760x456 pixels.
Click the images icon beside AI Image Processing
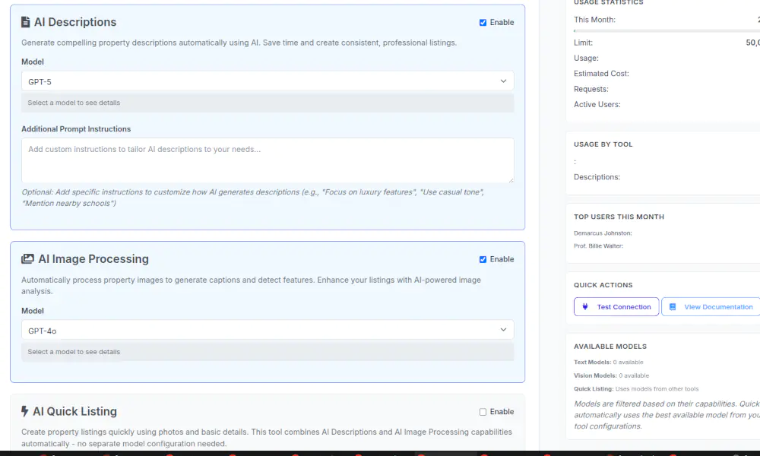click(x=27, y=259)
